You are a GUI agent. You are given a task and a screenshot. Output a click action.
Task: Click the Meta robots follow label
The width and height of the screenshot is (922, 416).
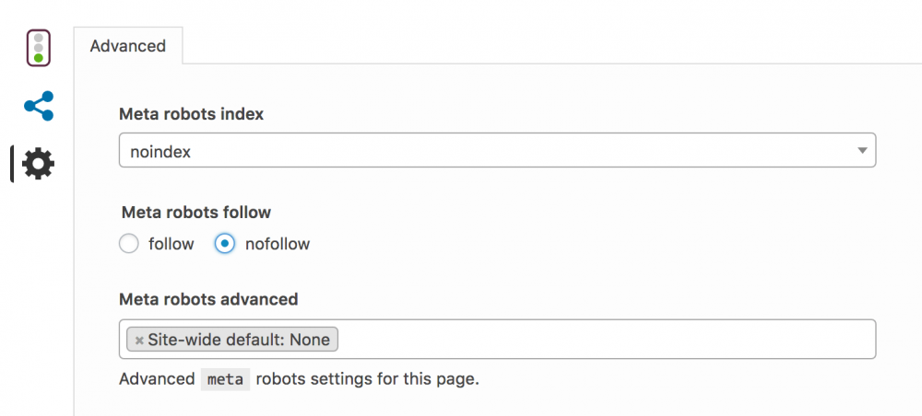tap(196, 212)
